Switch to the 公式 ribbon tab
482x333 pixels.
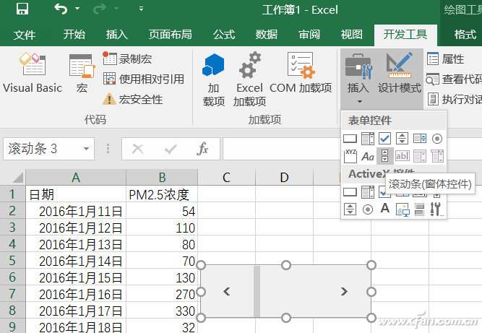(x=224, y=34)
